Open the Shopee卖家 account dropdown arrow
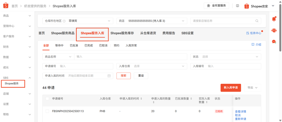Image resolution: width=282 pixels, height=122 pixels. point(273,6)
